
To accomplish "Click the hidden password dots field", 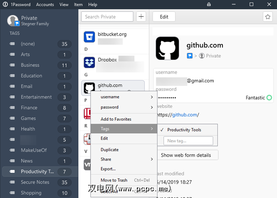I will pyautogui.click(x=167, y=98).
